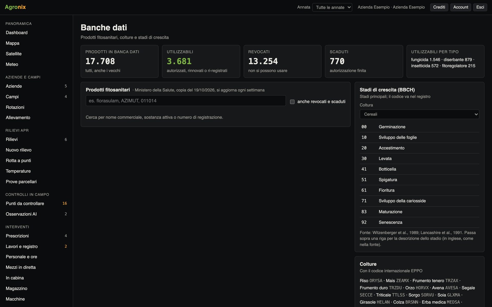This screenshot has height=307, width=492.
Task: Open Osservazioni AI sidebar item
Action: click(36, 214)
